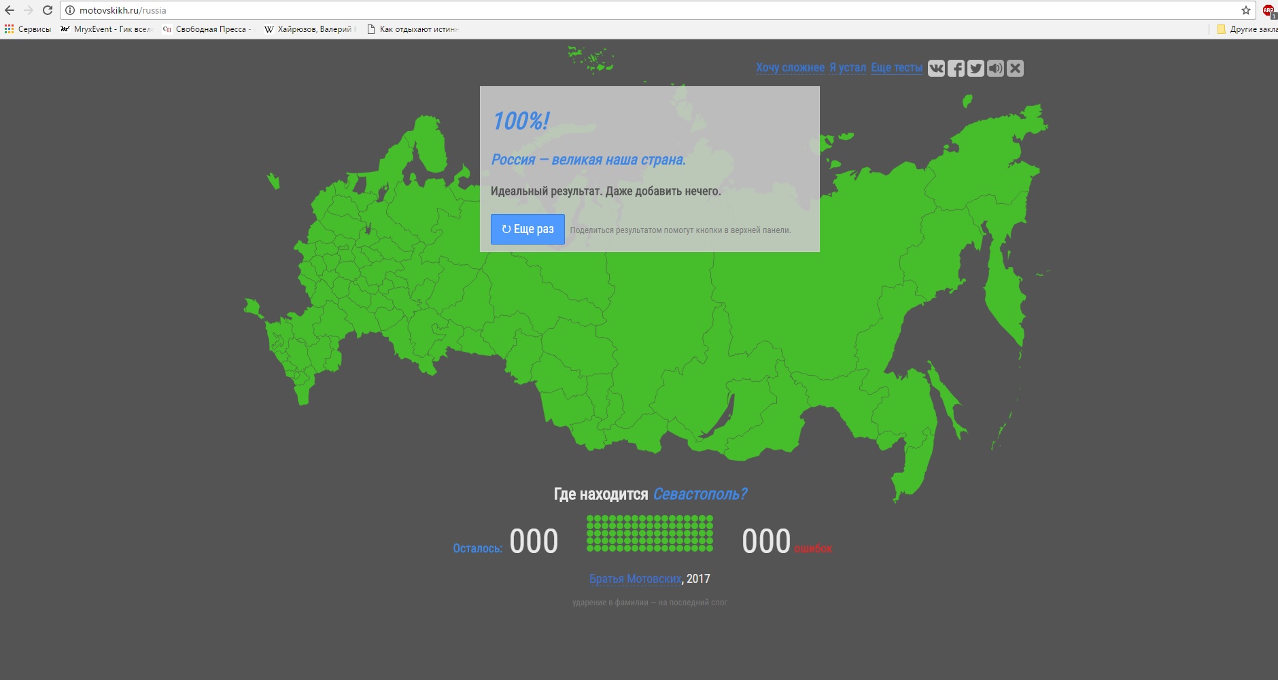1278x680 pixels.
Task: Expand the Другие закладки bookmarks folder
Action: pyautogui.click(x=1247, y=29)
